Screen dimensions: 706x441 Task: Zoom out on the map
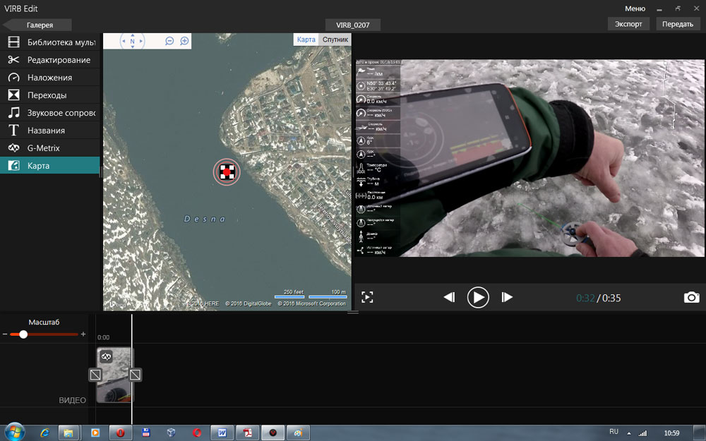(169, 42)
